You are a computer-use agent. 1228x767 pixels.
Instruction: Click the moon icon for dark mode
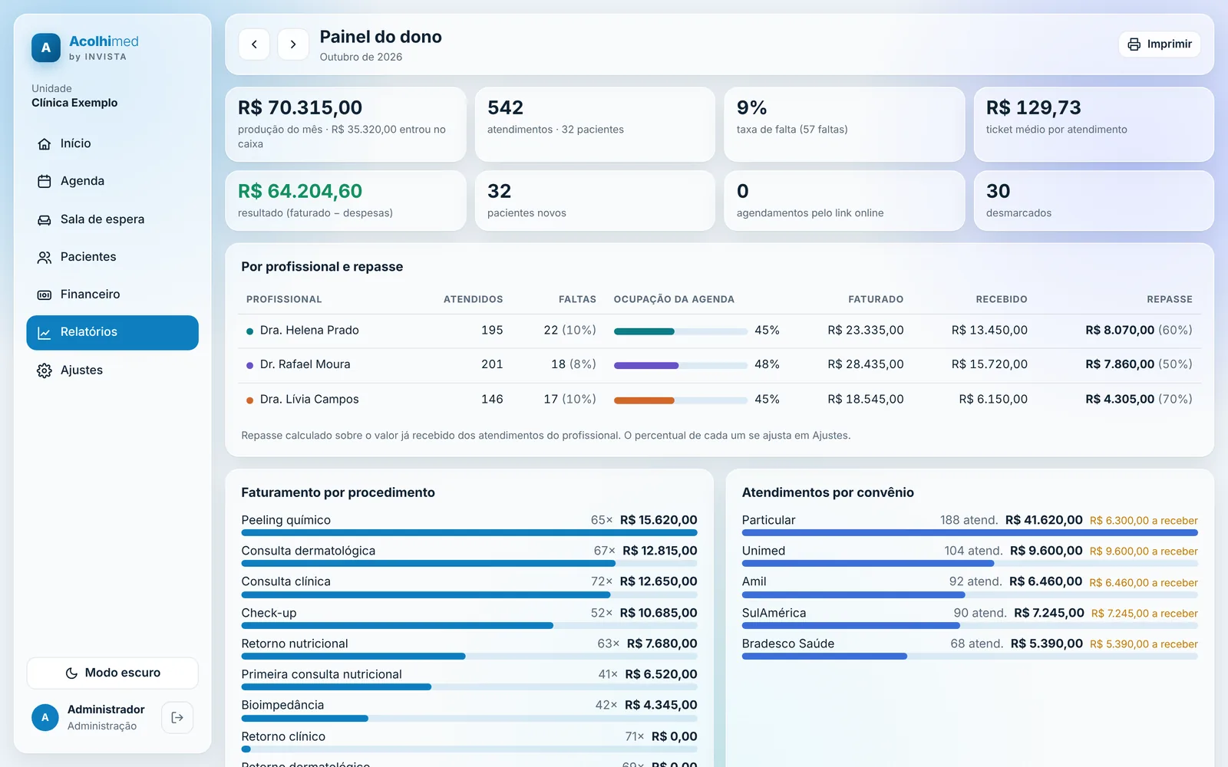(x=71, y=673)
